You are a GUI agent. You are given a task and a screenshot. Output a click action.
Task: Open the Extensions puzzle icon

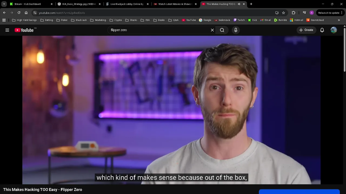[x=293, y=13]
